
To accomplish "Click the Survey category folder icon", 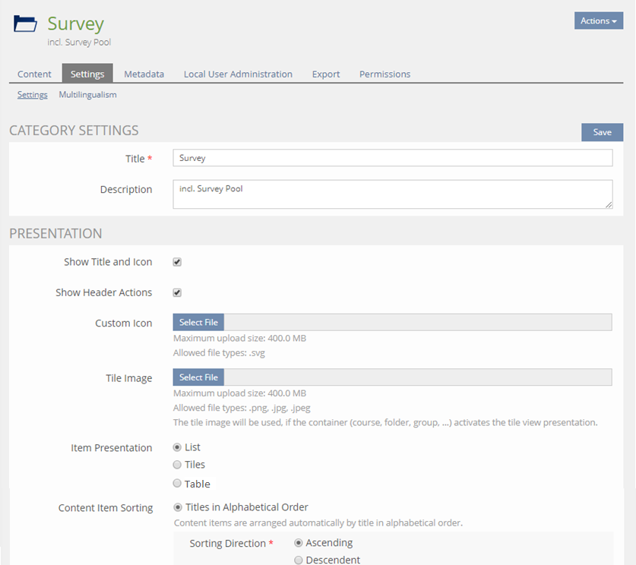I will click(x=25, y=24).
